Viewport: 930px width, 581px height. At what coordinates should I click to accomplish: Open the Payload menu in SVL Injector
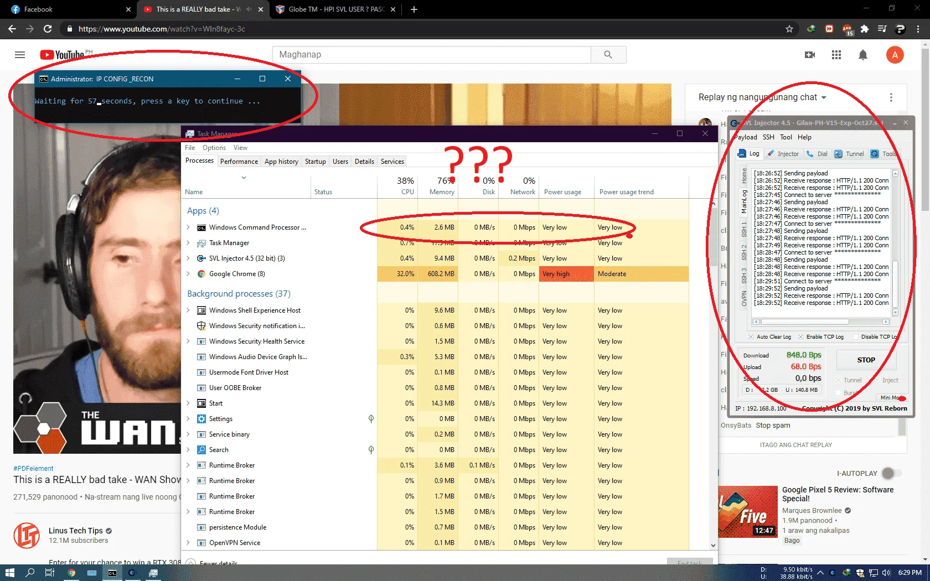click(745, 137)
